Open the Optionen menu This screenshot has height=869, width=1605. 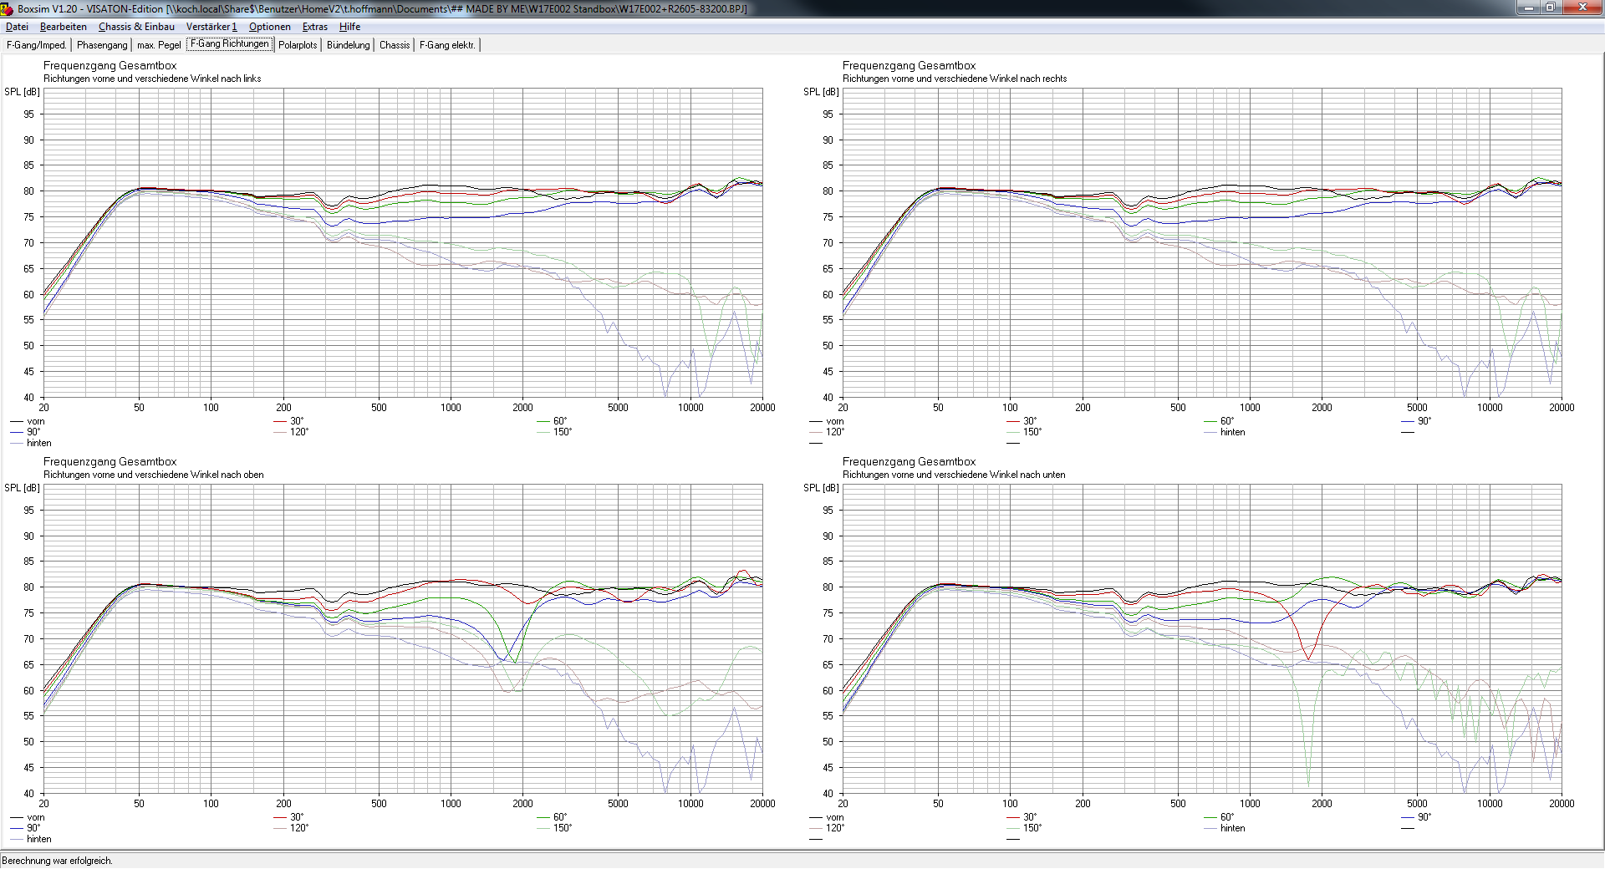pyautogui.click(x=269, y=27)
